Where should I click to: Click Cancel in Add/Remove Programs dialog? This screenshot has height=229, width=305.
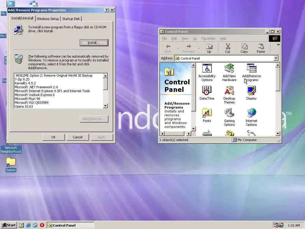78,137
